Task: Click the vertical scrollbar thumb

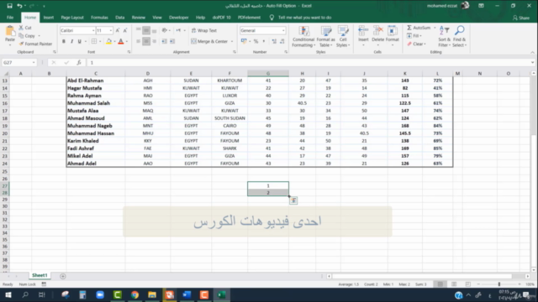Action: 533,107
